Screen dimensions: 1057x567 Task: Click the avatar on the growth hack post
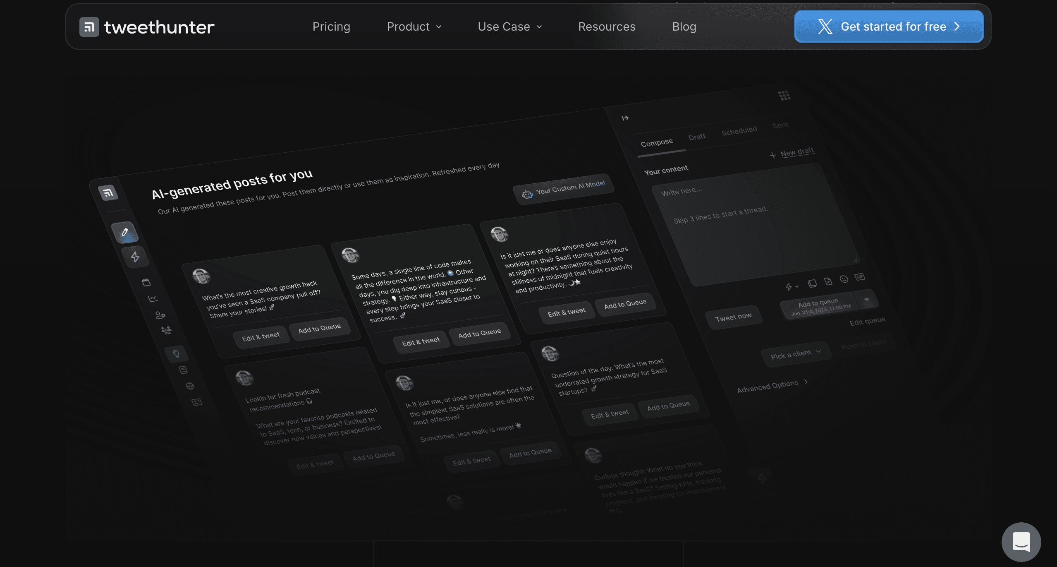pos(201,276)
